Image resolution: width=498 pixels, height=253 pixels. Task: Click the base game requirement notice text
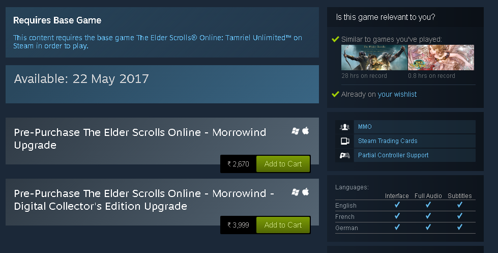pos(158,42)
